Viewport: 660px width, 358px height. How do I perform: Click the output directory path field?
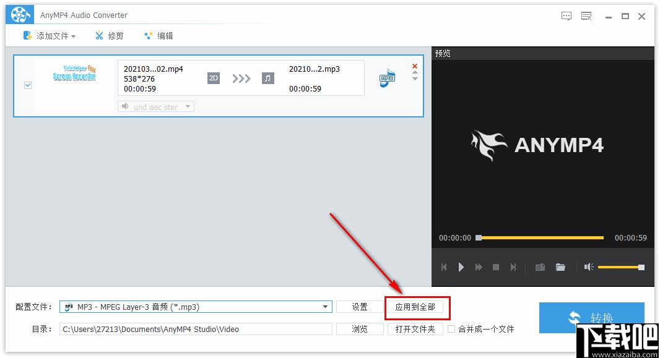(x=196, y=329)
